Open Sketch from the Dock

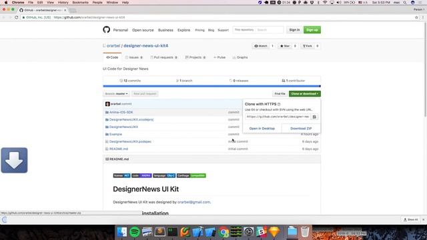click(274, 232)
